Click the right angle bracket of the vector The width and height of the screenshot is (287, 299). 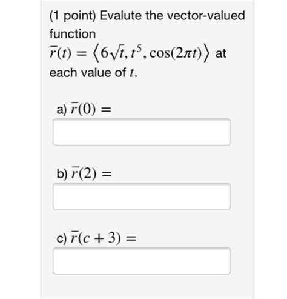(206, 53)
